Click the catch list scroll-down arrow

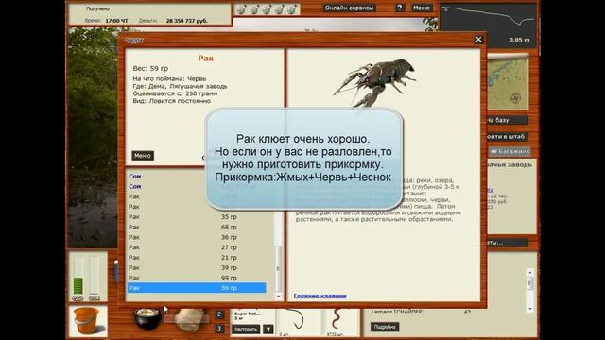[x=278, y=296]
